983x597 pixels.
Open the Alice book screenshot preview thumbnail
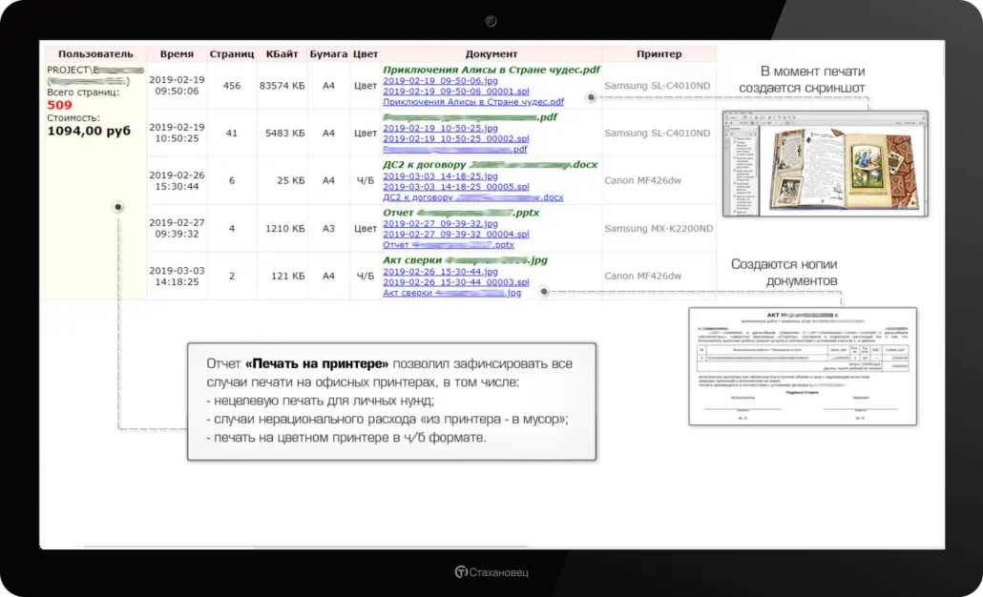coord(825,162)
